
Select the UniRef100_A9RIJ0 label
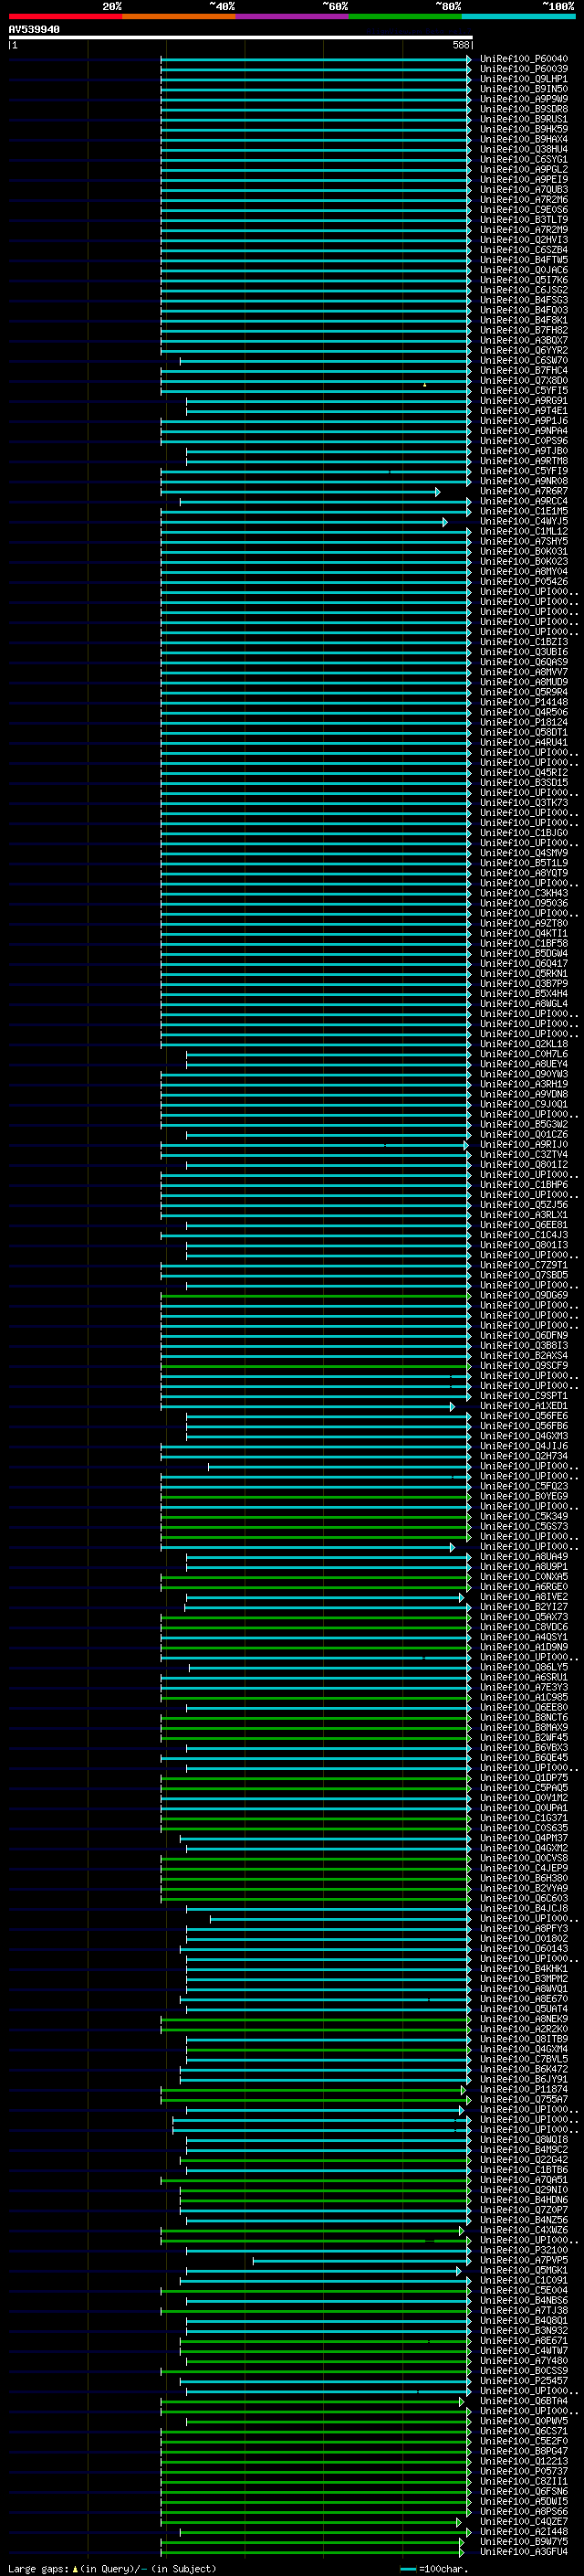point(523,1144)
